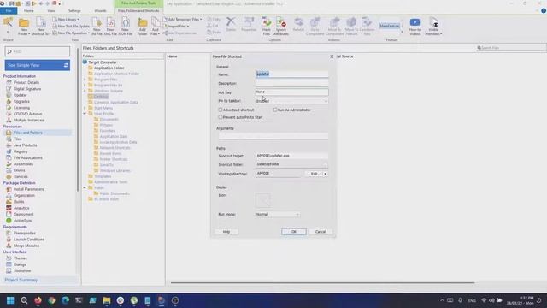Click the New INI File ribbon icon
The width and height of the screenshot is (547, 308).
click(97, 27)
